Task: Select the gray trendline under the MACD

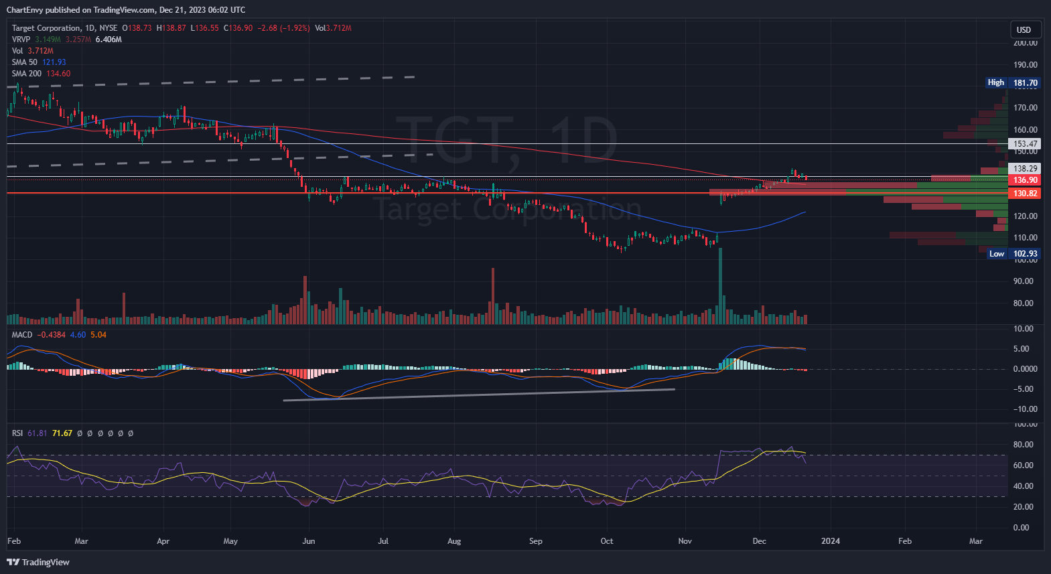Action: click(479, 395)
